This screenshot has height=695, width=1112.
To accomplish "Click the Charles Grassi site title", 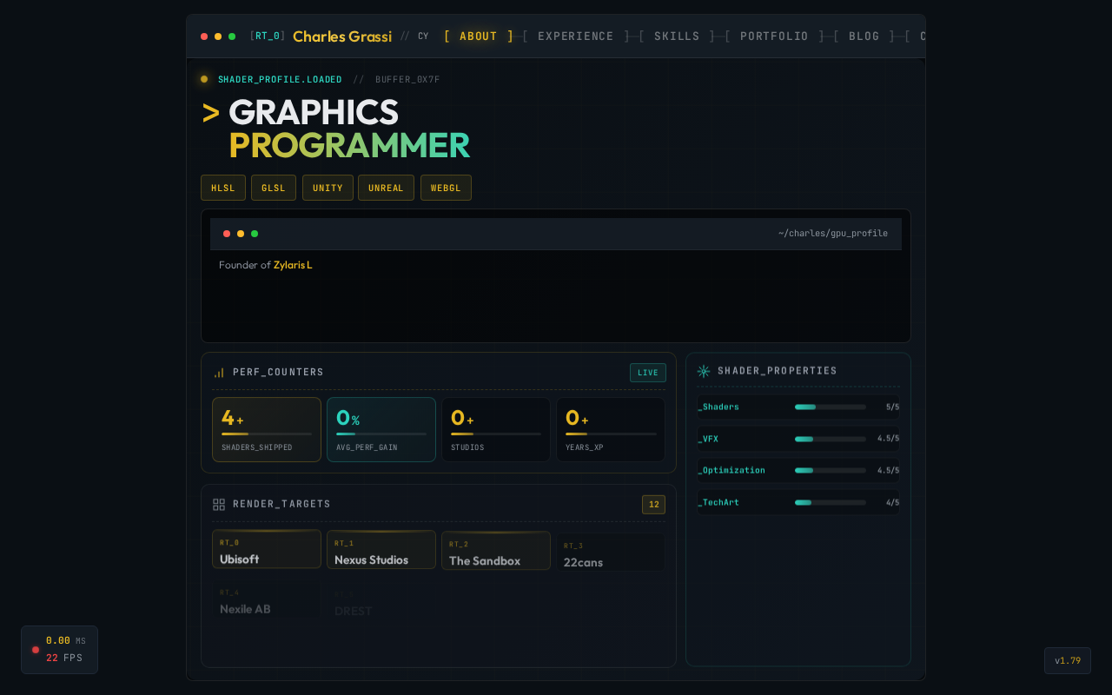I will 341,36.
